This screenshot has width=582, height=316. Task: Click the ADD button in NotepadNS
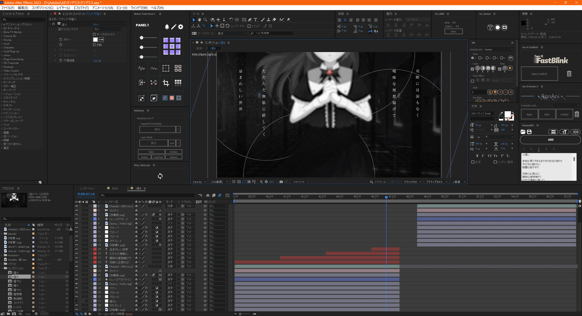coord(550,139)
